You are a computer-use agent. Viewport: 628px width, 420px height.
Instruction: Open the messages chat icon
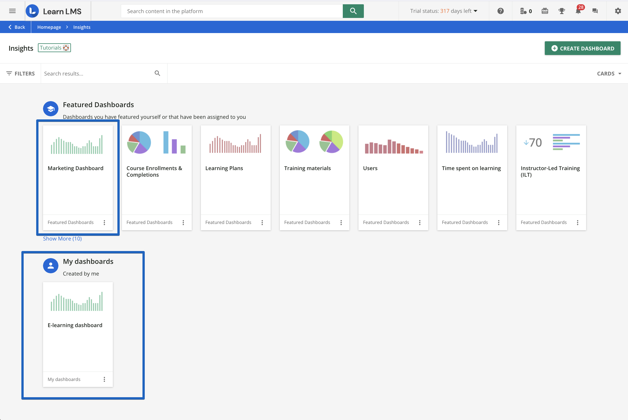point(595,11)
